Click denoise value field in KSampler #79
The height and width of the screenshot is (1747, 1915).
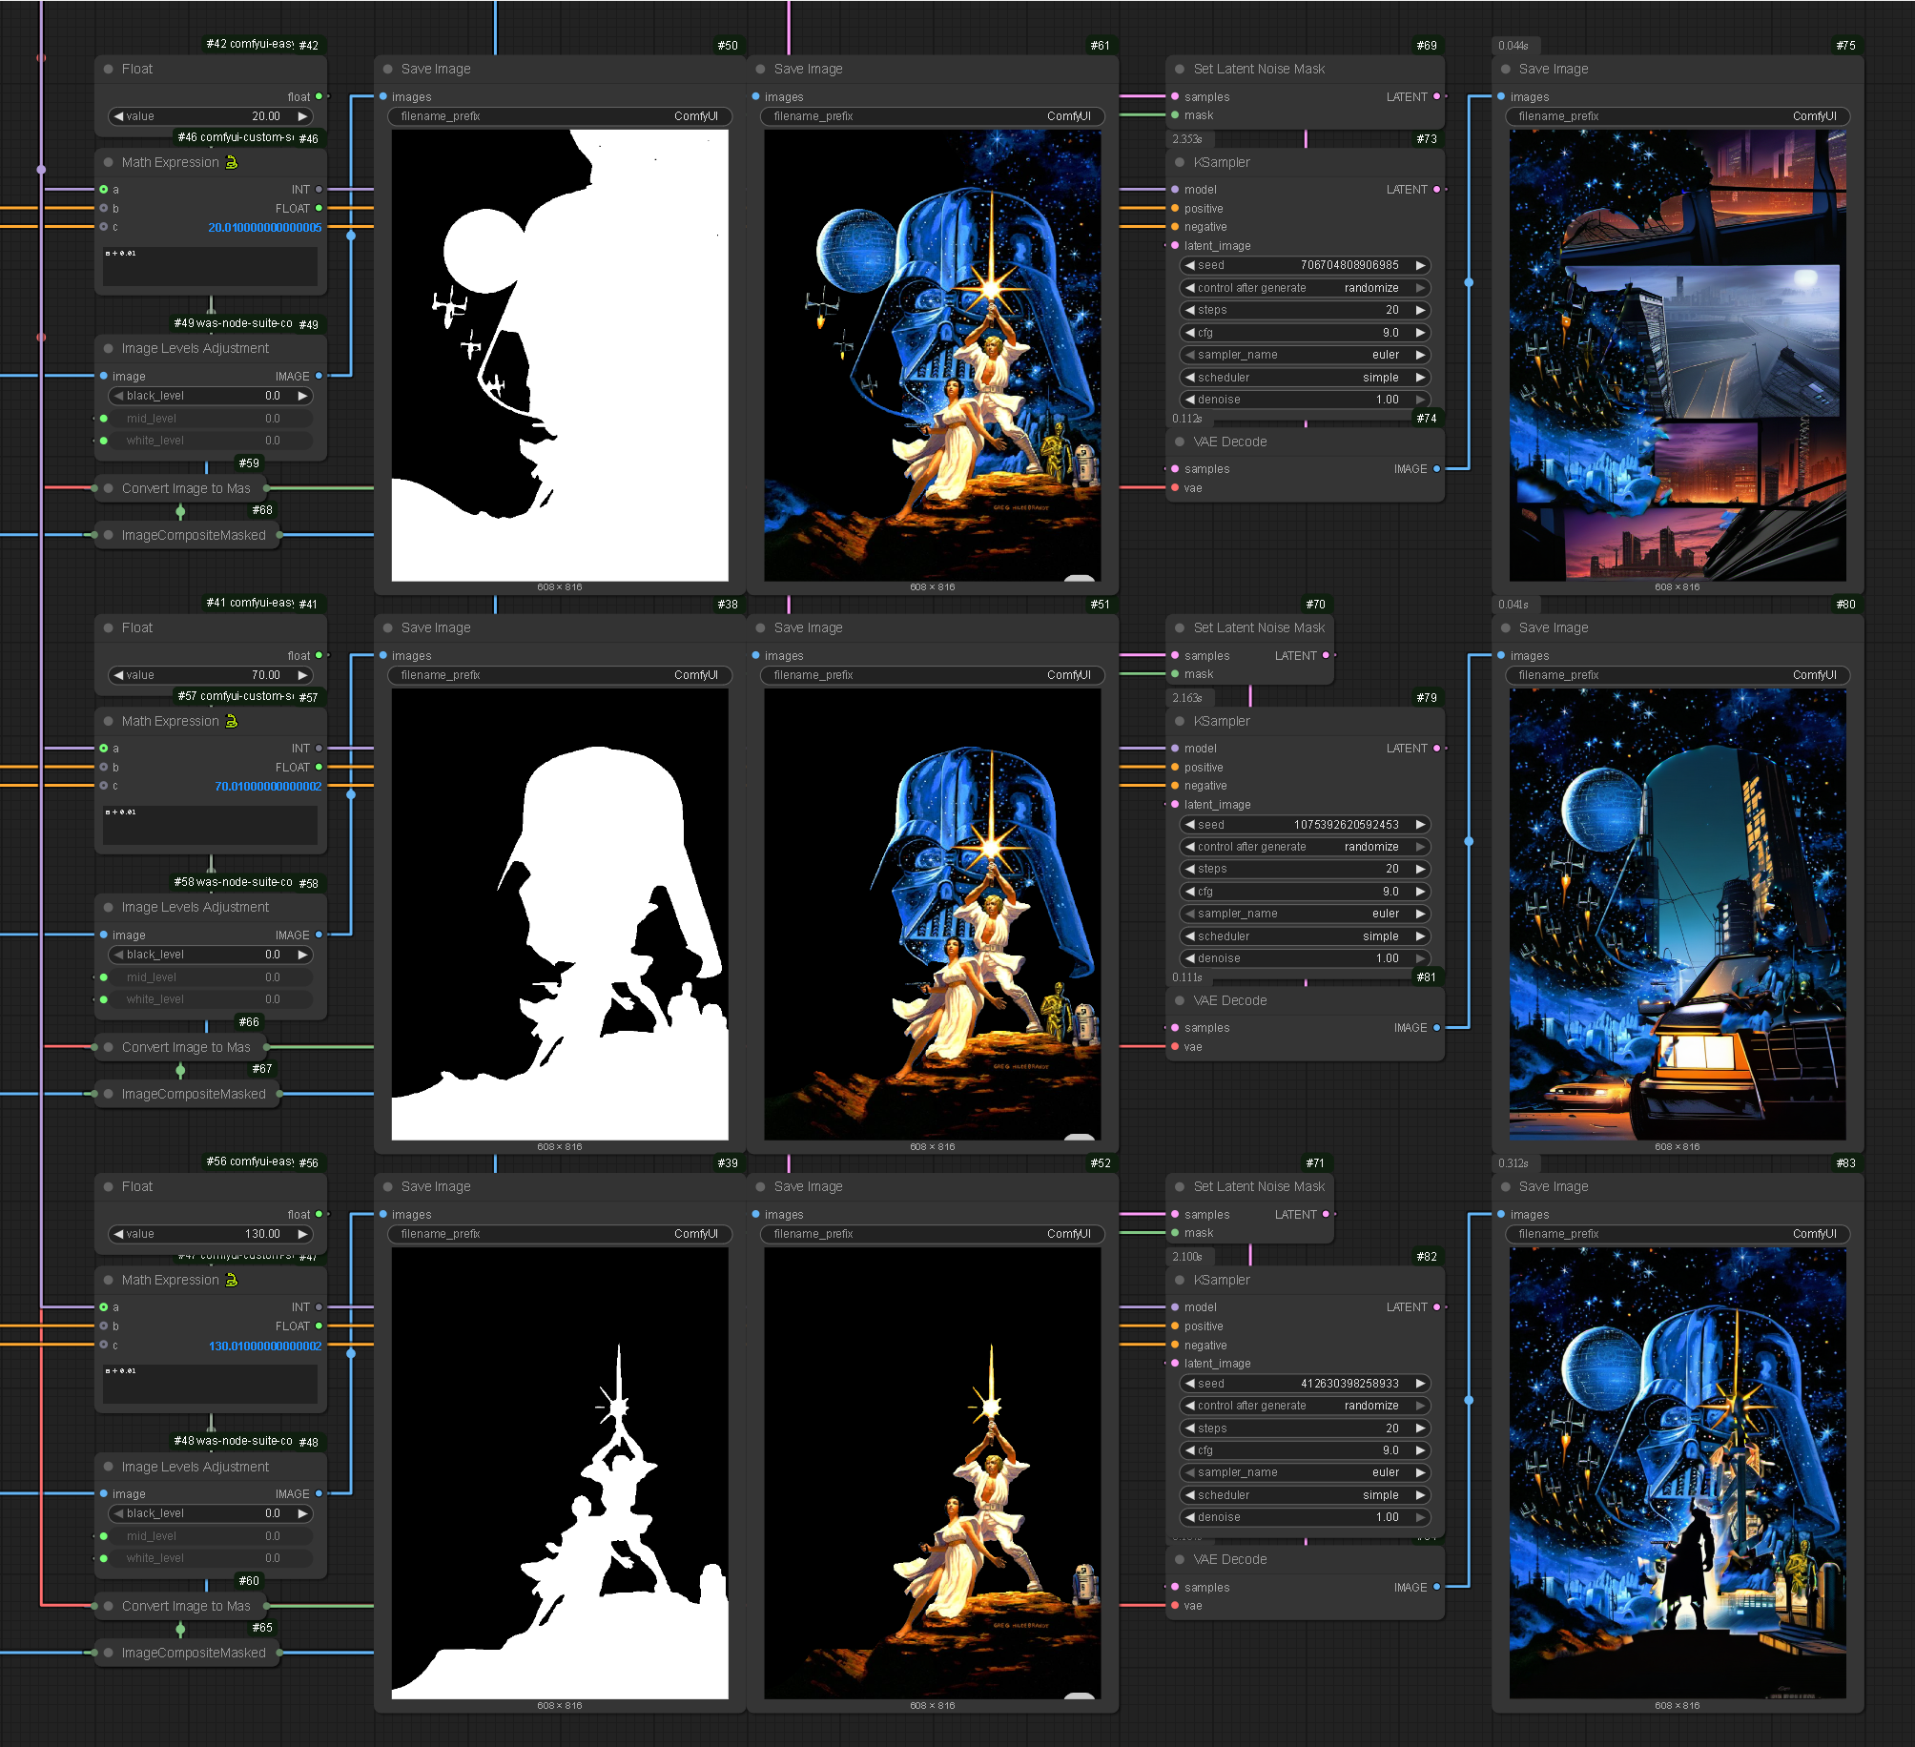pos(1306,958)
